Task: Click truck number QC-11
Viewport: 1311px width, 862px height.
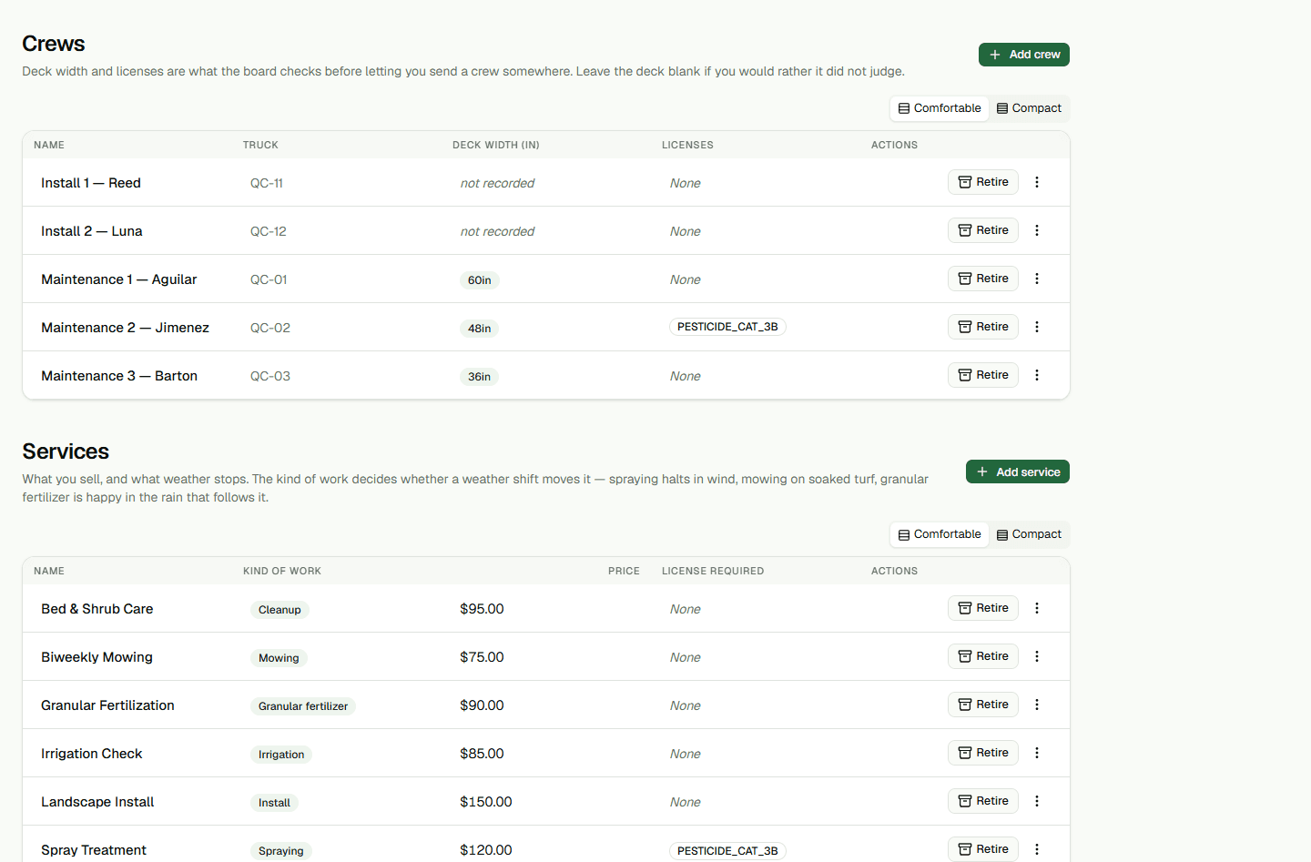Action: point(267,183)
